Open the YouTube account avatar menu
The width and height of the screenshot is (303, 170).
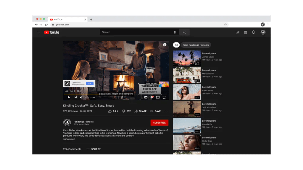pos(263,32)
